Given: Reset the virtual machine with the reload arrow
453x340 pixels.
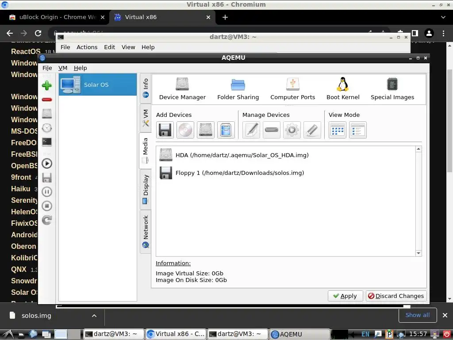Looking at the screenshot, I should pos(47,220).
